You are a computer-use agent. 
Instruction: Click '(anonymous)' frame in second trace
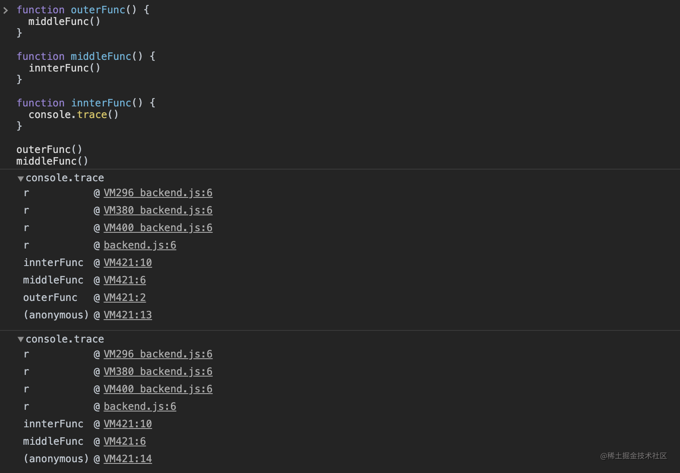[56, 459]
